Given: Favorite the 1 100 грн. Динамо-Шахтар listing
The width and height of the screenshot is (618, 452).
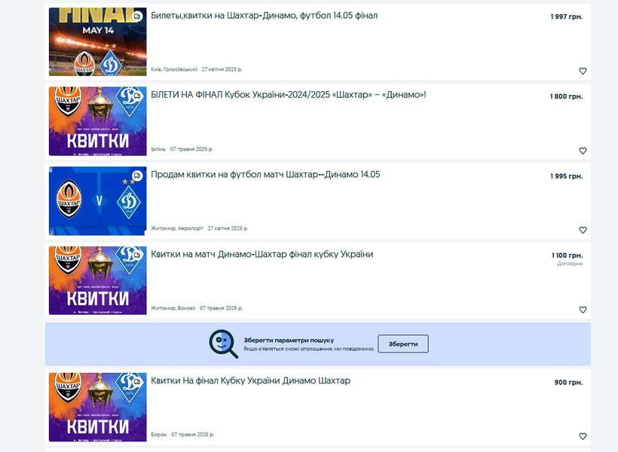Looking at the screenshot, I should click(x=583, y=310).
